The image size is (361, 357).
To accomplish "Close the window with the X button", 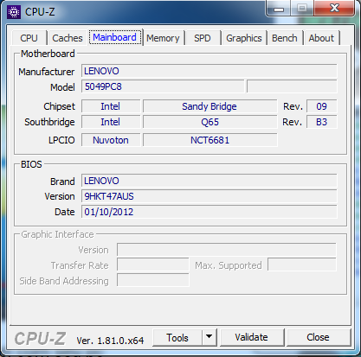I will coord(334,8).
